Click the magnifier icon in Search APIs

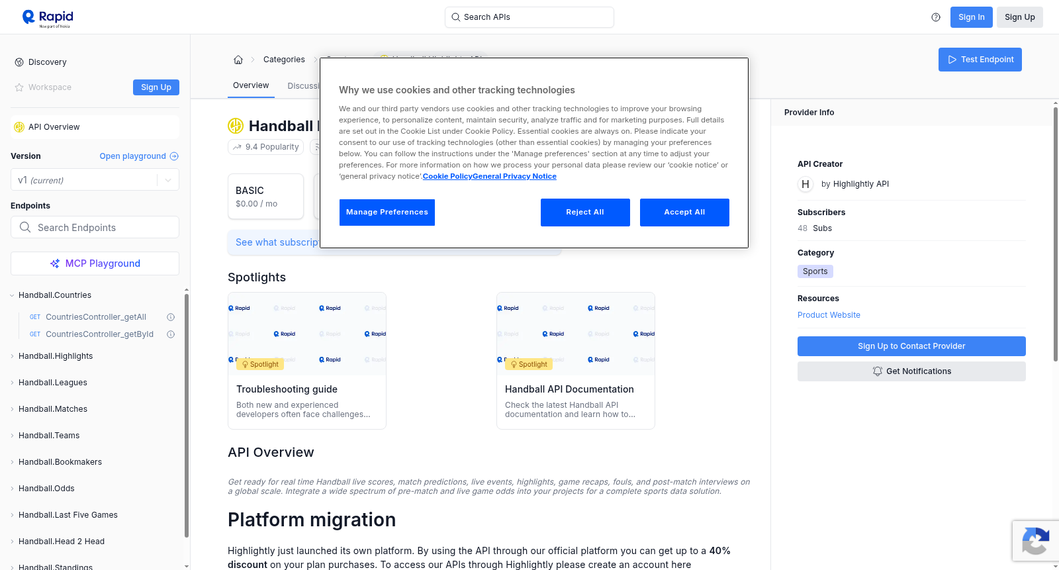pos(455,17)
